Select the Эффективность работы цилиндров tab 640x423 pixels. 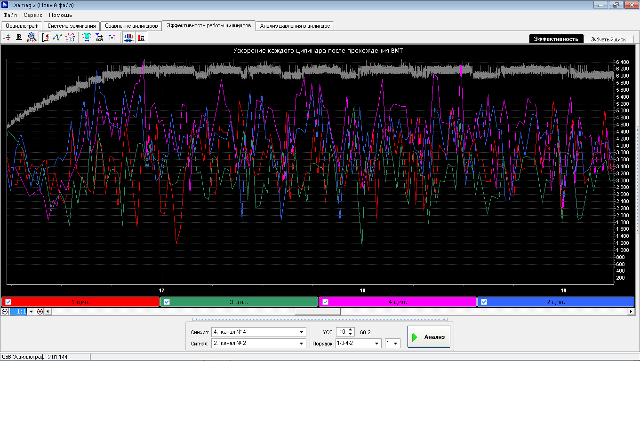[x=209, y=25]
